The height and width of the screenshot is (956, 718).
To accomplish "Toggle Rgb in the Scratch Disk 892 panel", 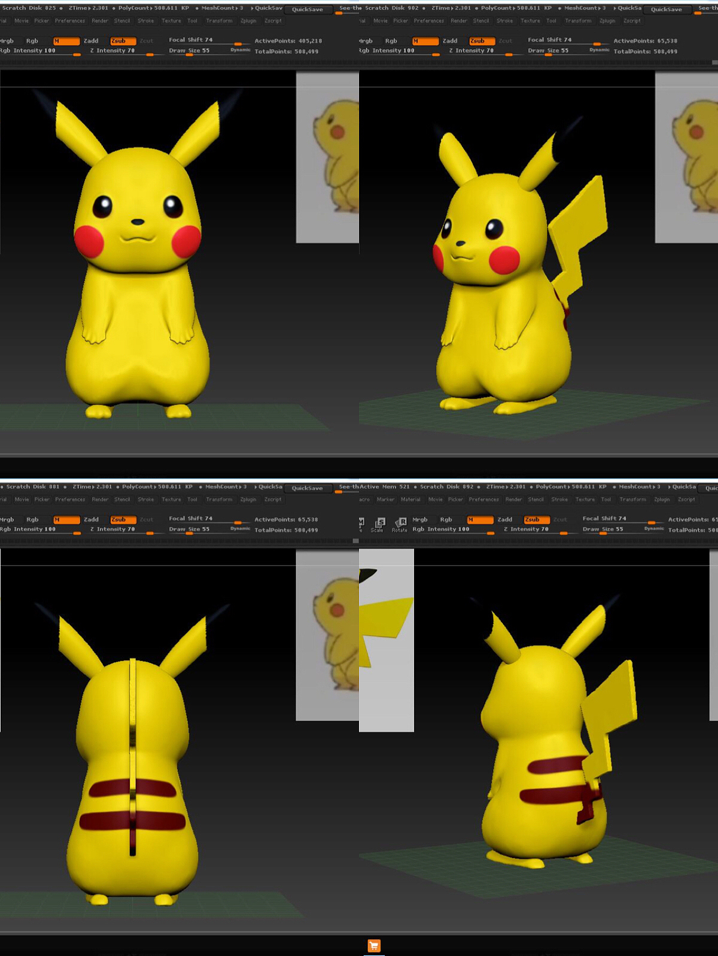I will point(446,519).
